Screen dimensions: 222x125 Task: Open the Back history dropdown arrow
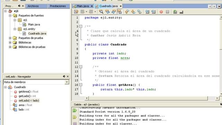click(86, 12)
